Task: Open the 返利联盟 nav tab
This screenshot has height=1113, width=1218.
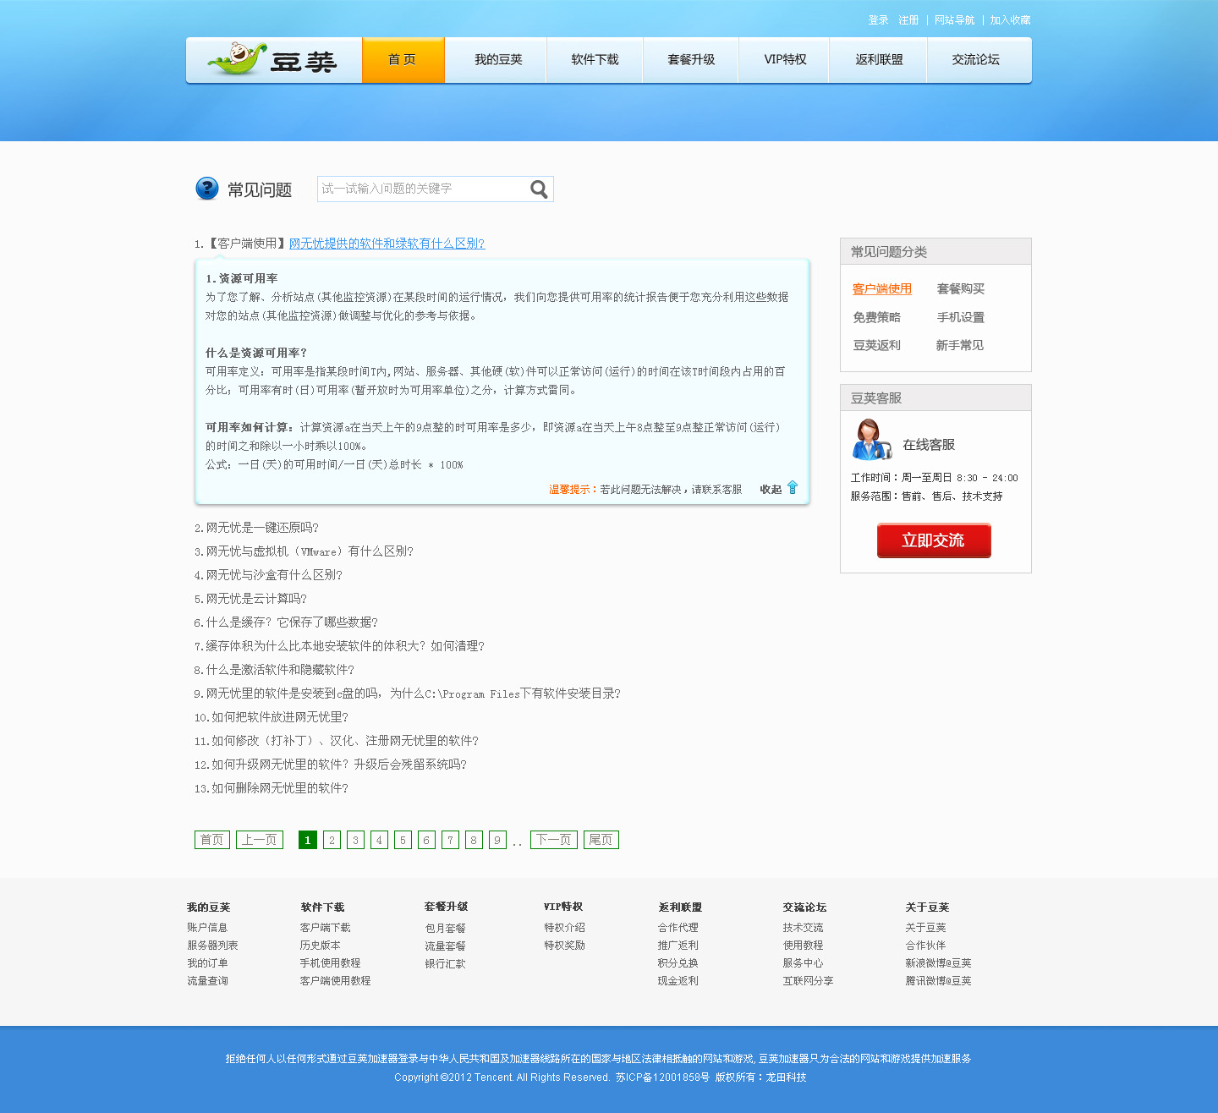Action: (x=879, y=60)
